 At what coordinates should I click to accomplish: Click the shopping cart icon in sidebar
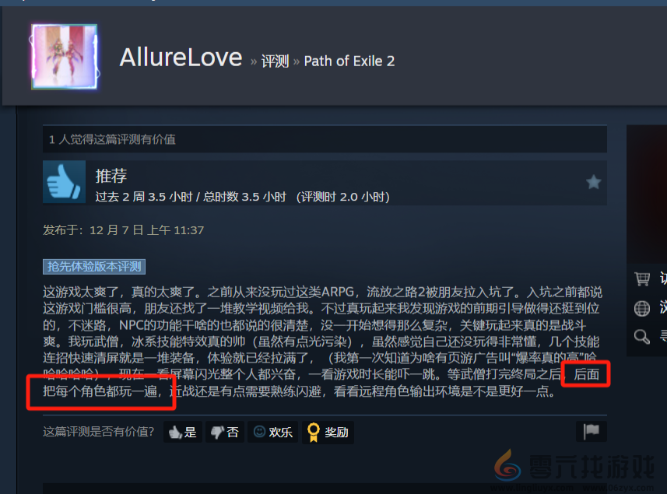(642, 279)
